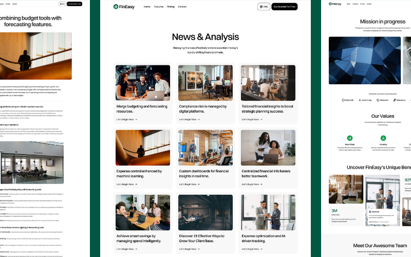Open the 'Expense optimization and AI-driven tracking' thumbnail
This screenshot has width=411, height=257.
click(x=268, y=212)
